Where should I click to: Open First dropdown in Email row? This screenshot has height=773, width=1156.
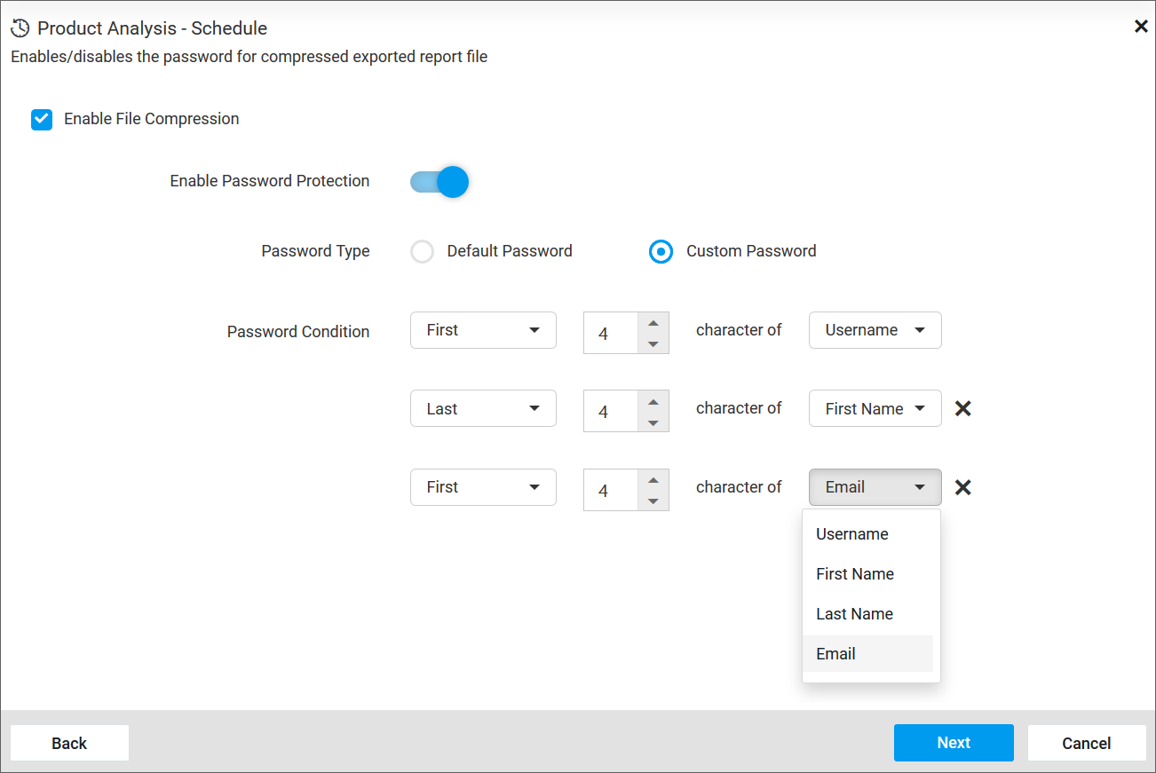[483, 487]
